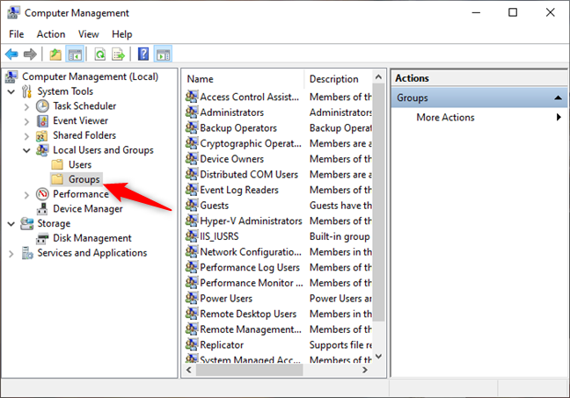Click the Refresh toolbar icon
Viewport: 570px width, 398px height.
click(x=100, y=54)
